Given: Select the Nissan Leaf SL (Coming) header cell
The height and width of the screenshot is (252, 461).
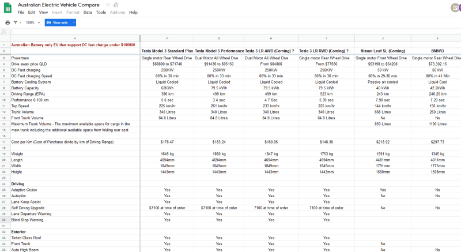Looking at the screenshot, I should [383, 51].
